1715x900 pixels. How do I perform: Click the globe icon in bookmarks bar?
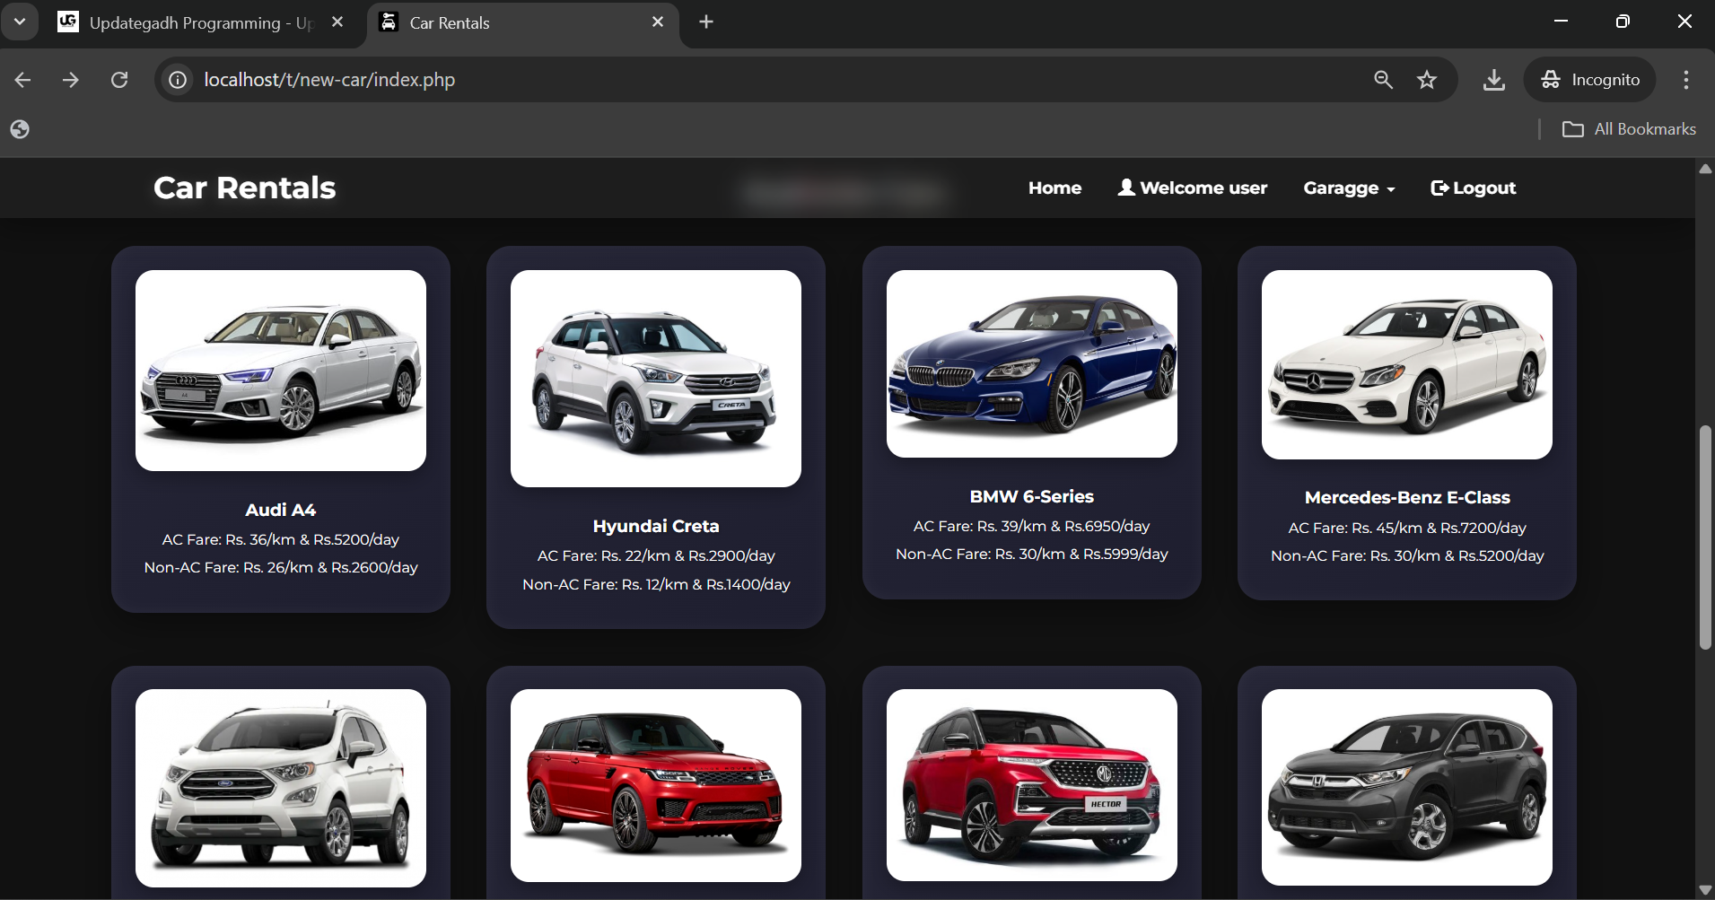point(20,129)
